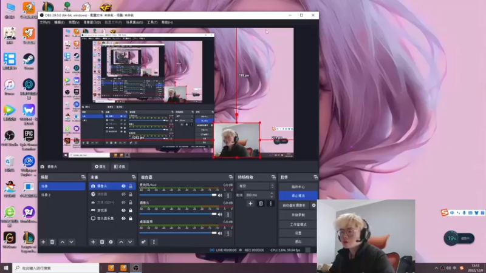486x273 pixels.
Task: Click the 启动虚拟摄像机 virtual camera button
Action: pos(294,205)
